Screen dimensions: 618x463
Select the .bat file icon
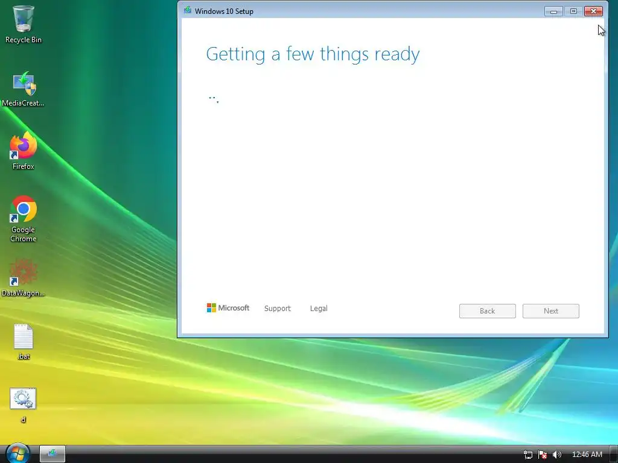[24, 342]
